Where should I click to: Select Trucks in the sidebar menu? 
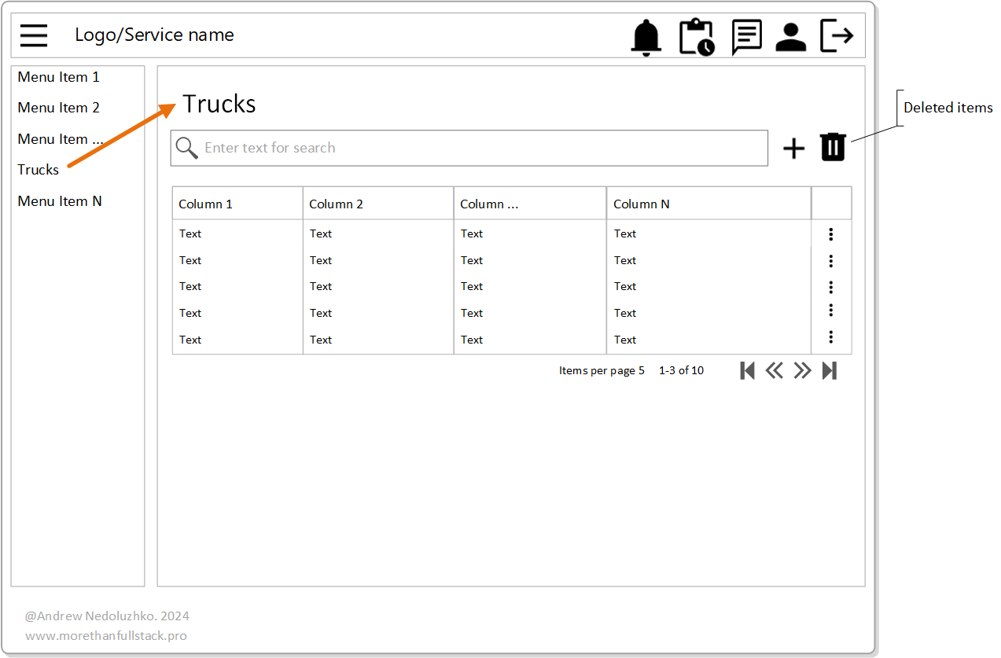[x=39, y=170]
